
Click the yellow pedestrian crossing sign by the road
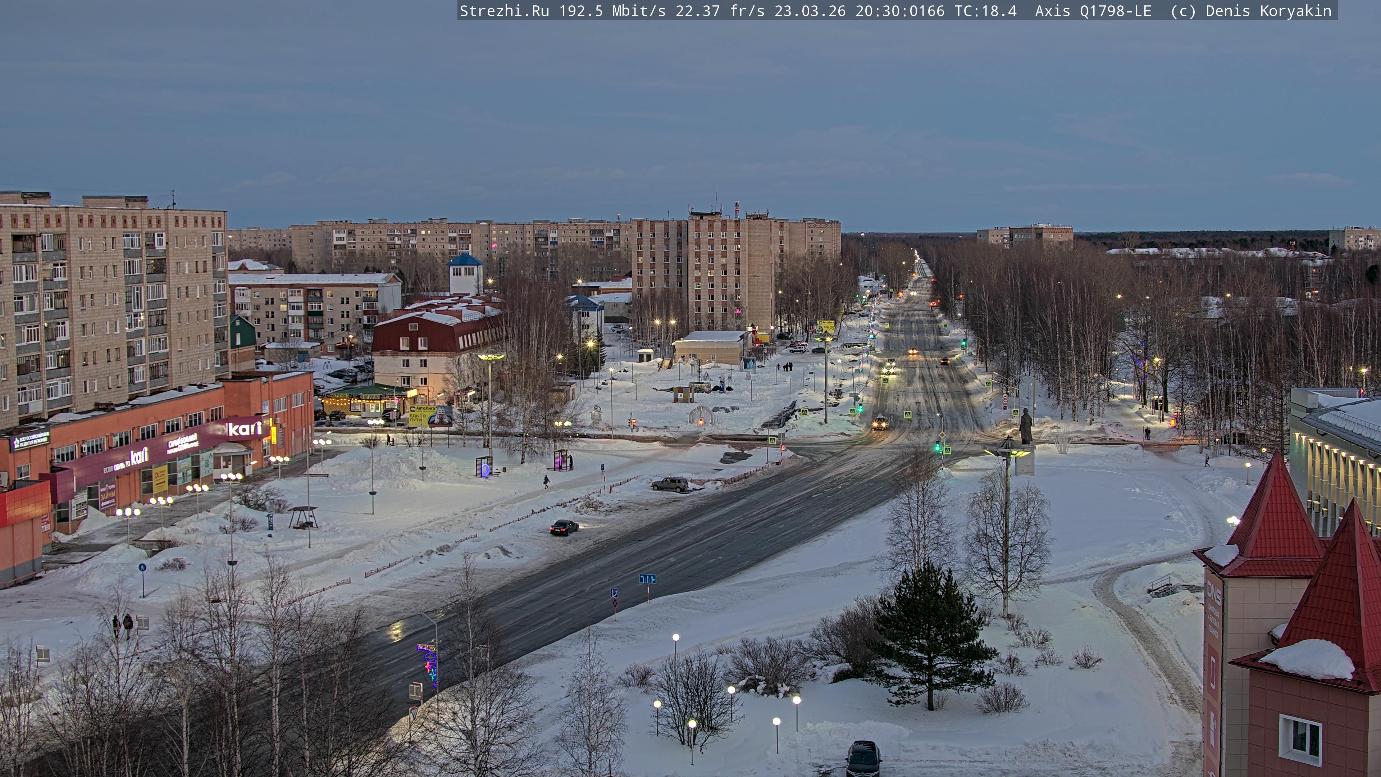point(772,441)
